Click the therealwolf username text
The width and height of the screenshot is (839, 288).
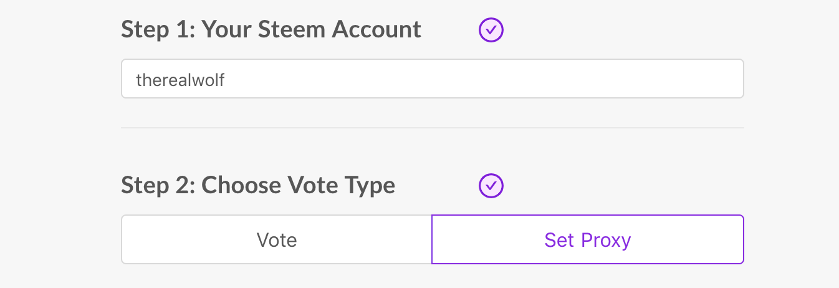point(180,80)
